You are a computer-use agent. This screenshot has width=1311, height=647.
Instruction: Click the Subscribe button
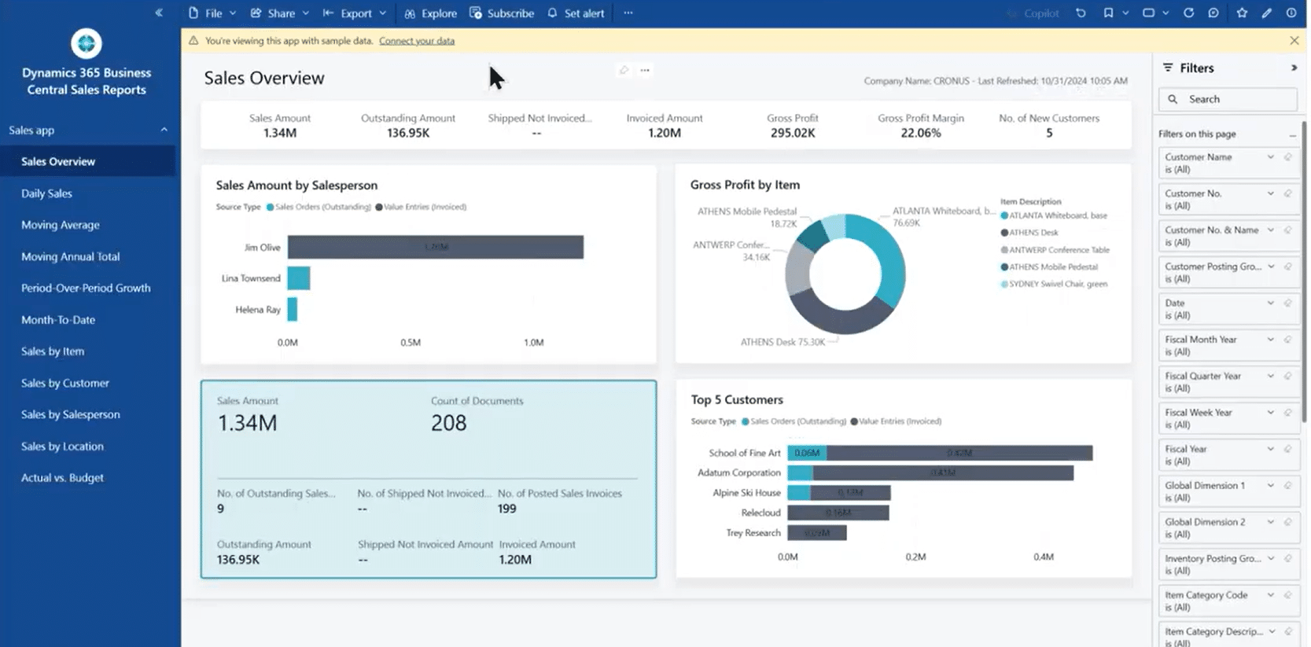coord(502,13)
